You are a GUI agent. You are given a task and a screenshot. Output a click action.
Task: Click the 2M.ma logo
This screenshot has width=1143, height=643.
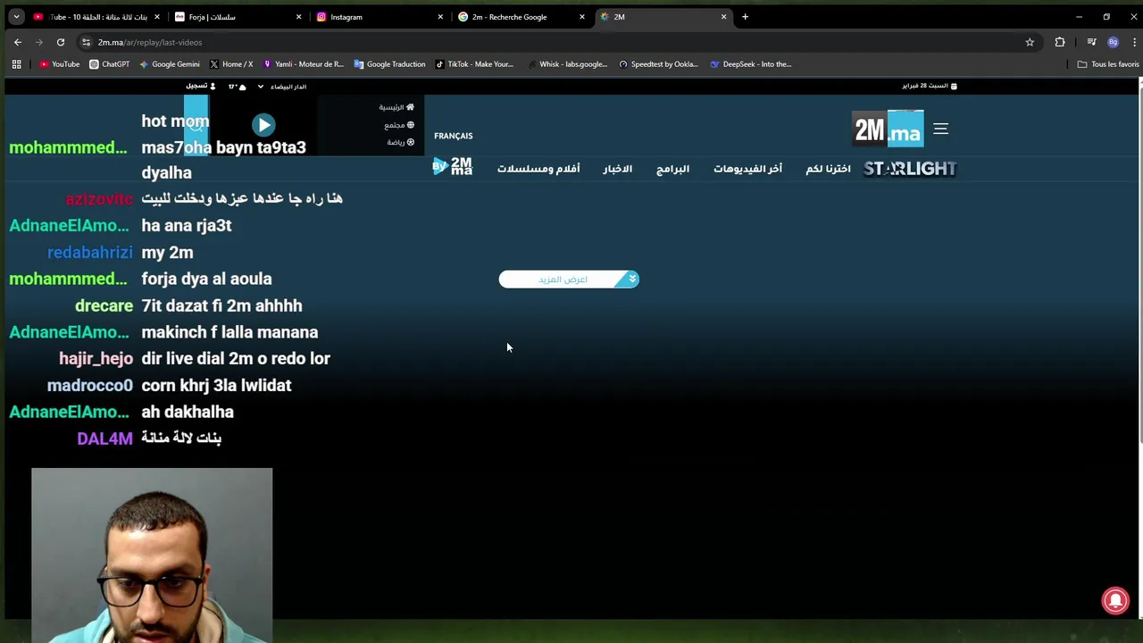coord(888,129)
